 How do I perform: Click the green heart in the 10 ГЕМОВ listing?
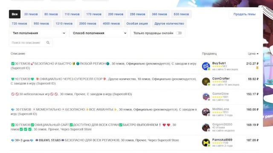click(x=13, y=79)
